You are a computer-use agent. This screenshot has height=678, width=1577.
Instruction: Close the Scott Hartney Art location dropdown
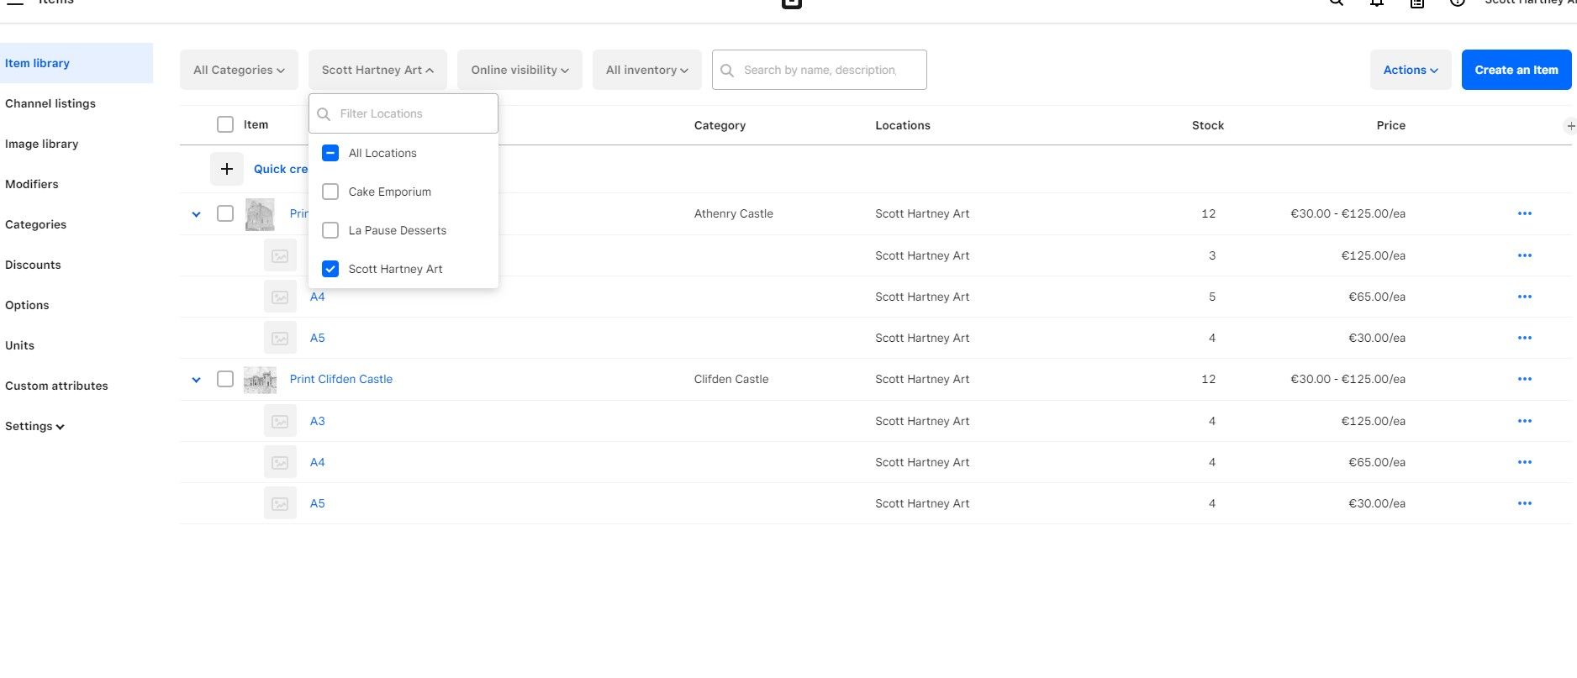click(x=377, y=70)
